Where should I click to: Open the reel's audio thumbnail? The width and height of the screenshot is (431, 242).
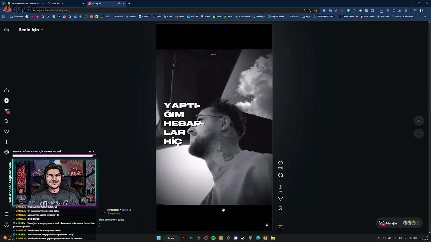[x=280, y=228]
